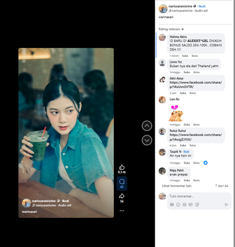Like the reel using the thumbs-up icon
The height and width of the screenshot is (247, 235).
[122, 167]
